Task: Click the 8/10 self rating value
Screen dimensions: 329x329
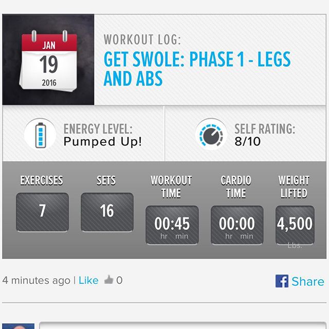Action: (x=248, y=141)
